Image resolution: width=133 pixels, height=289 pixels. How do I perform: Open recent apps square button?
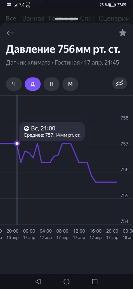[94, 281]
